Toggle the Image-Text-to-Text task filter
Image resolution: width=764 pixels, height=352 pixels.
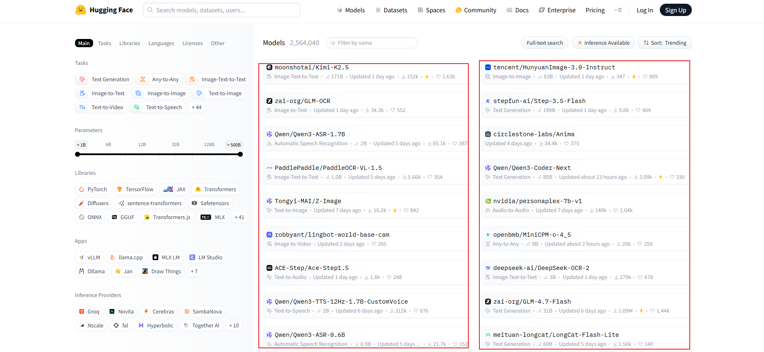[x=217, y=79]
